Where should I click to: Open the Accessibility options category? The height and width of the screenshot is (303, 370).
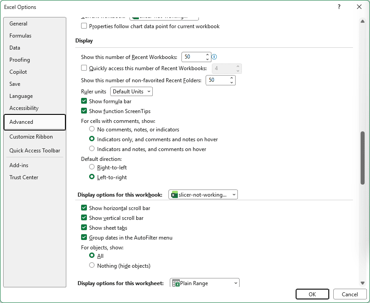pos(34,108)
